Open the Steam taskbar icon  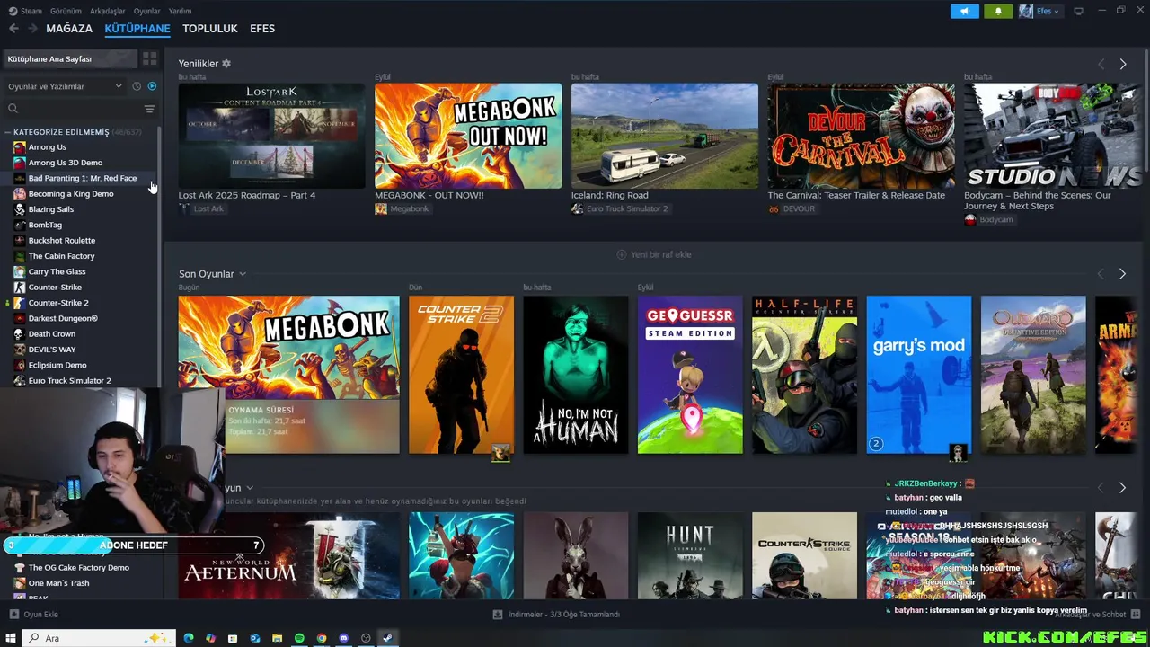[387, 638]
